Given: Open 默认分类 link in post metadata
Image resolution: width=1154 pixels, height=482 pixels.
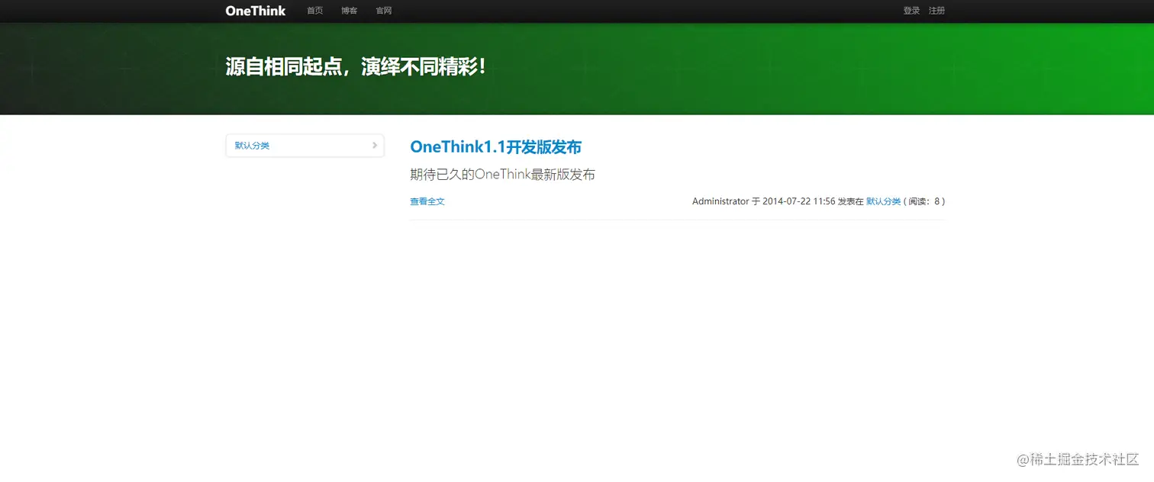Looking at the screenshot, I should [x=884, y=201].
